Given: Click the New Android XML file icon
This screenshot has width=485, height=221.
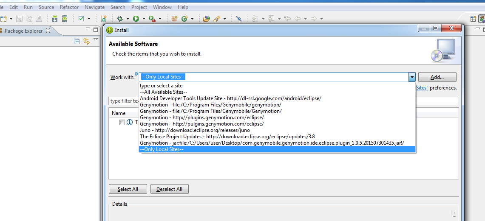Looking at the screenshot, I should click(x=104, y=19).
